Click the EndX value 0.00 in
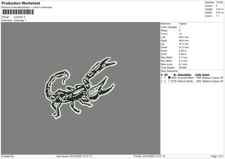This screenshot has width=225, height=159. click(x=183, y=51)
